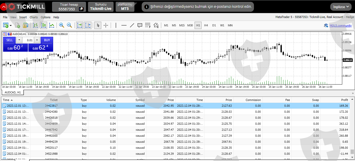Decrease the trade volume with down arrow
This screenshot has width=355, height=161.
point(19,40)
